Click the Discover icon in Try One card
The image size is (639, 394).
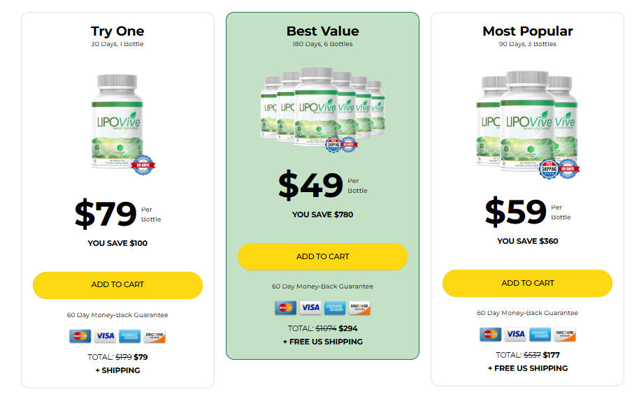(155, 336)
